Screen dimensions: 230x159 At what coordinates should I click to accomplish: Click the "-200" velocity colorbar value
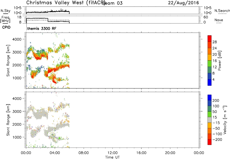click(217, 139)
